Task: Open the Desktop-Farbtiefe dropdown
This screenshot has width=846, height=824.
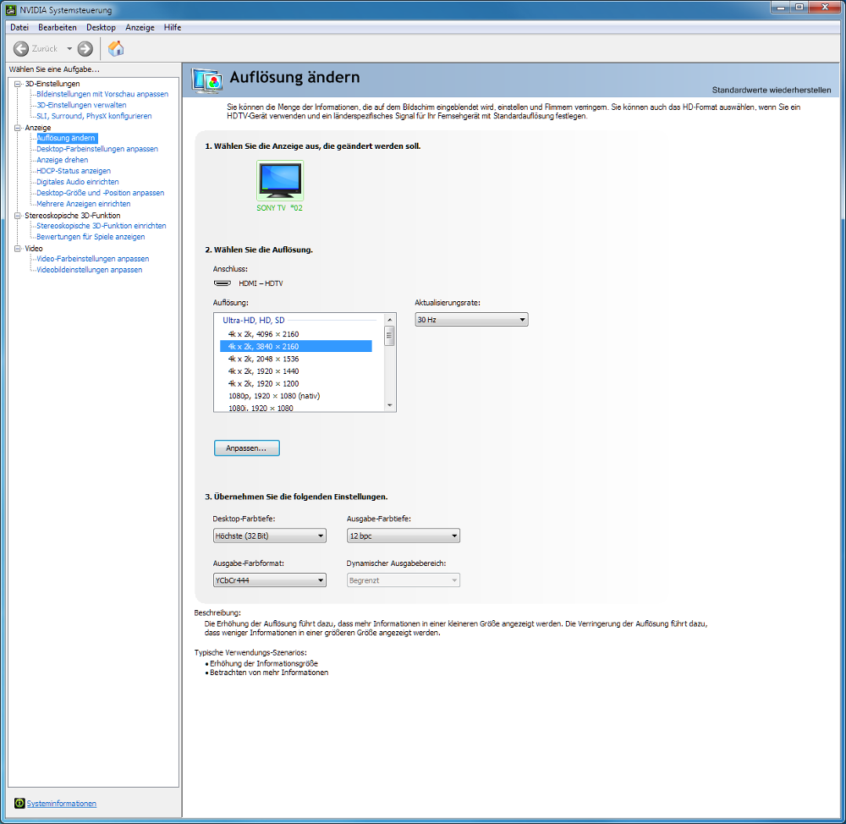Action: pos(270,536)
